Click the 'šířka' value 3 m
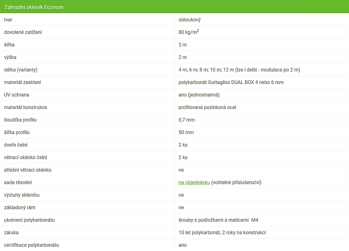The height and width of the screenshot is (251, 349). pyautogui.click(x=182, y=45)
